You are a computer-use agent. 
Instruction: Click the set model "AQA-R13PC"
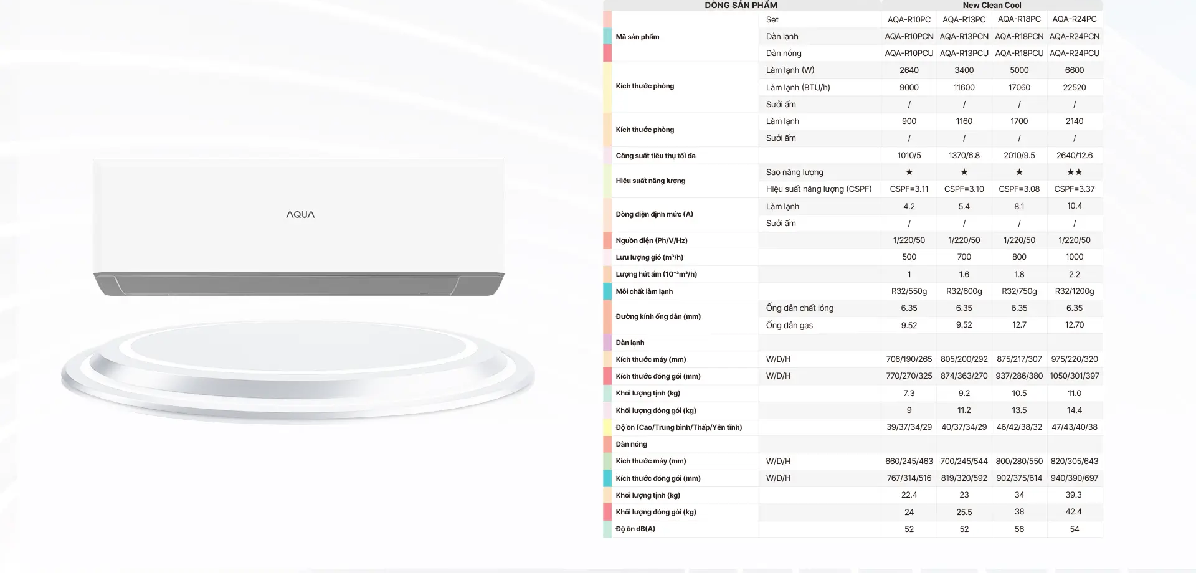click(964, 19)
